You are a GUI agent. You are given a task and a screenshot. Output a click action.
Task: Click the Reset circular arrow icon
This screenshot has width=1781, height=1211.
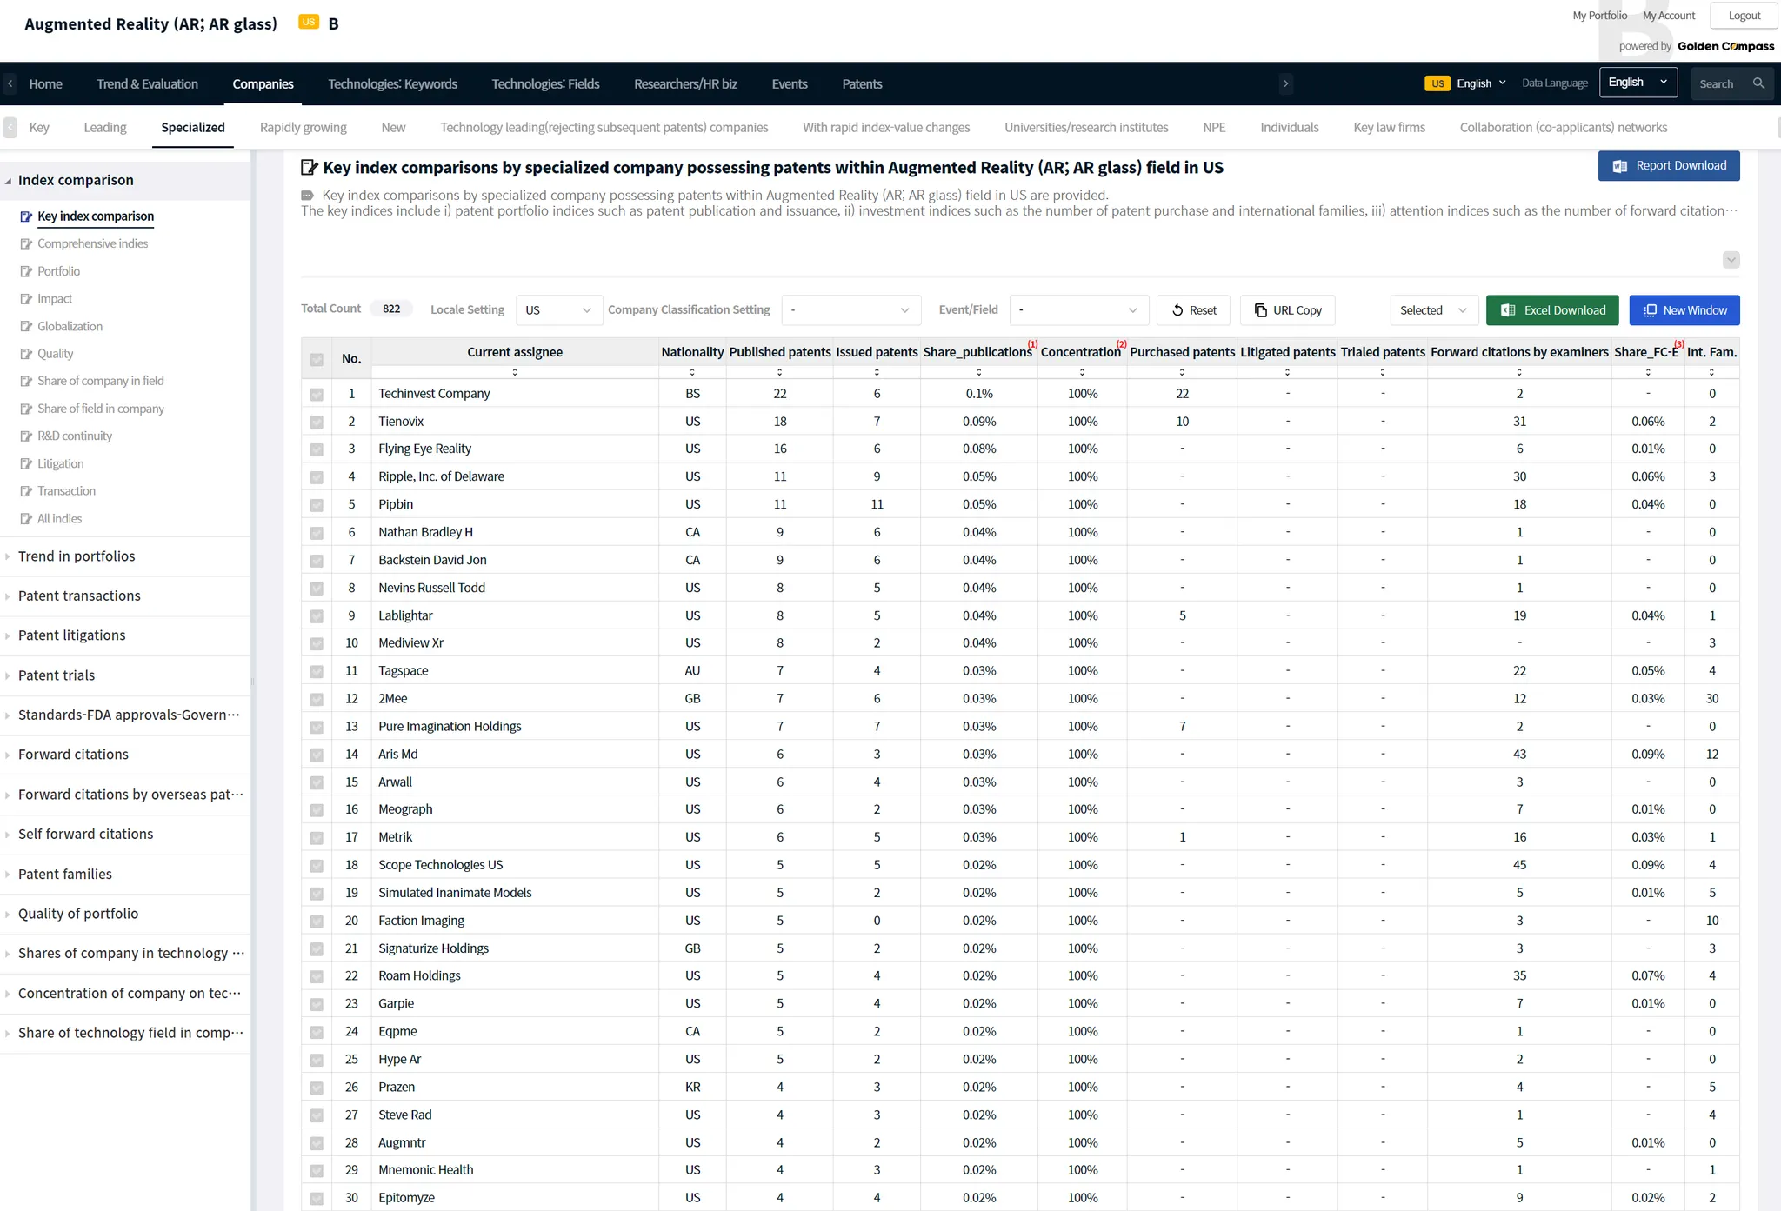coord(1177,310)
